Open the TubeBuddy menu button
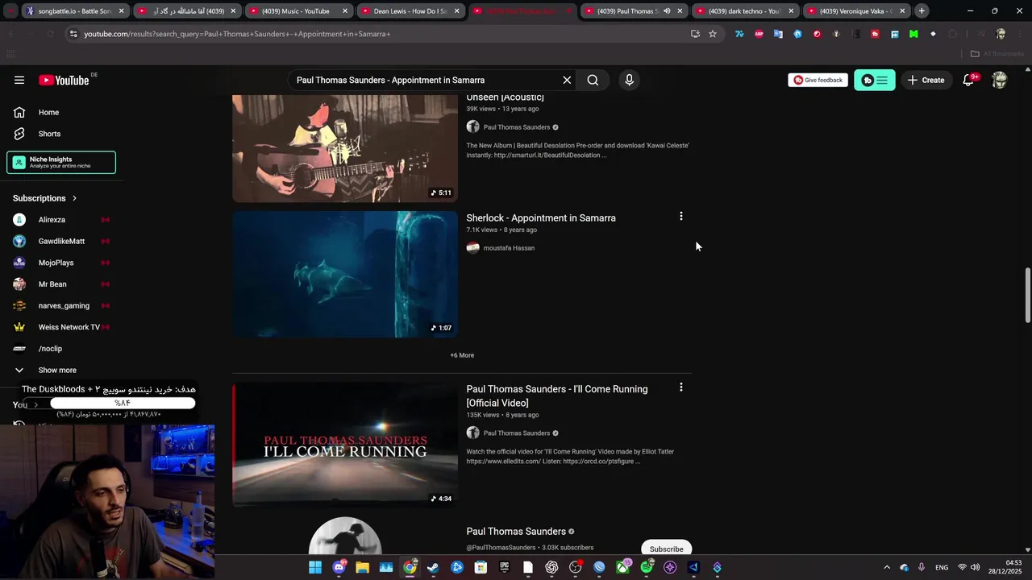 tap(875, 80)
